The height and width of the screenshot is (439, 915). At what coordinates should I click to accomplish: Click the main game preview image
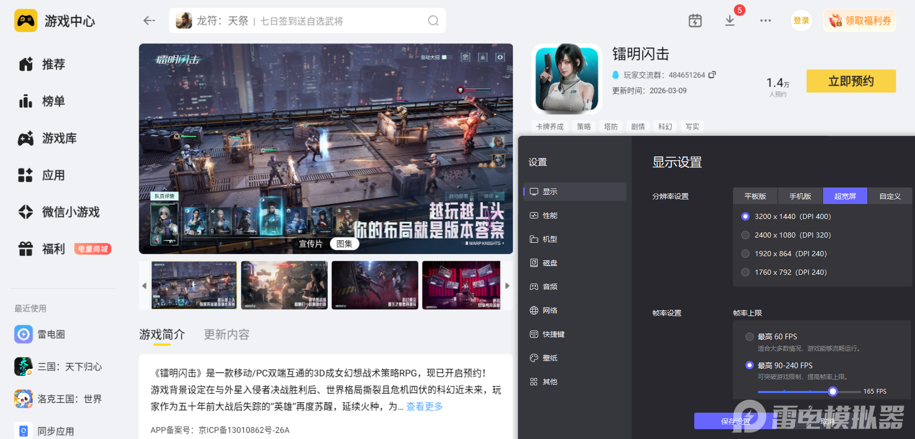[326, 149]
